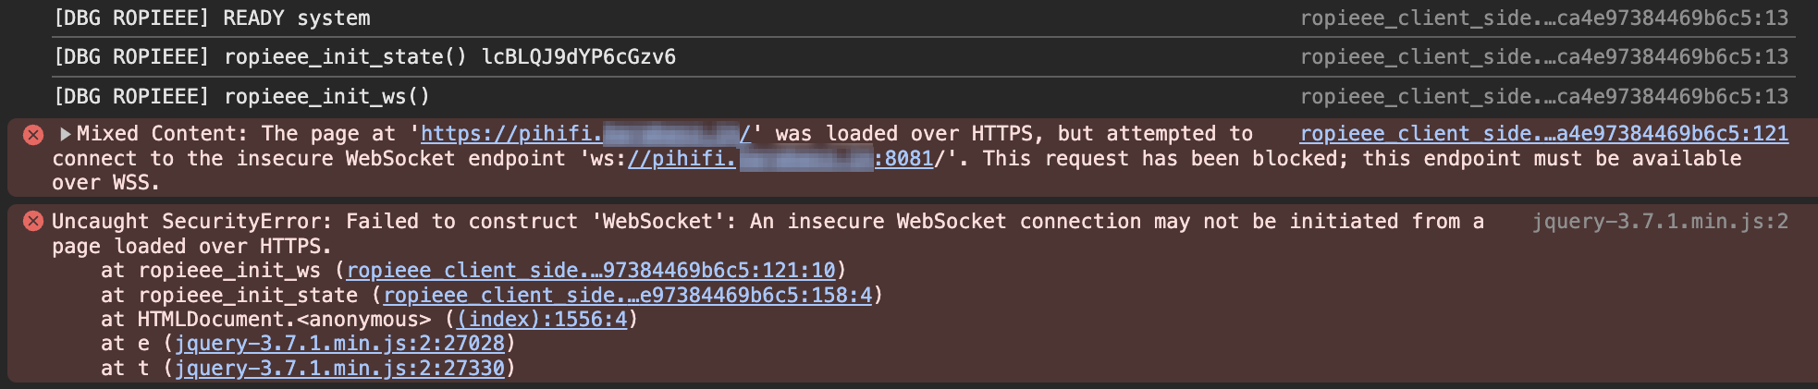Open source reference for READY system log
The width and height of the screenshot is (1818, 389).
tap(1543, 18)
